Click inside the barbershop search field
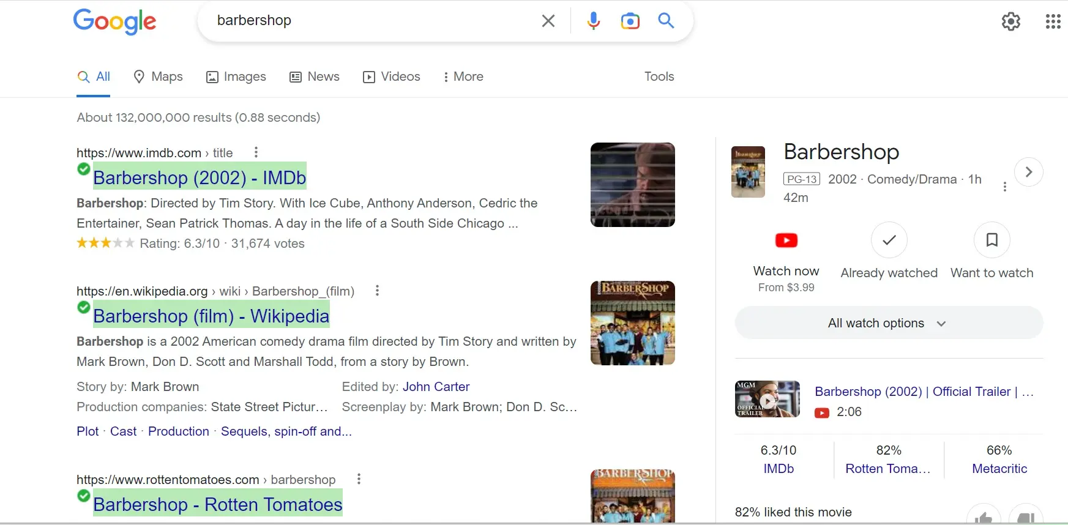 (367, 21)
